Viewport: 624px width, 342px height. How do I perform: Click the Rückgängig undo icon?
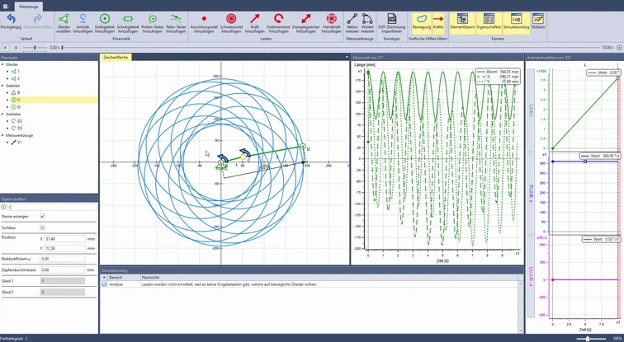pyautogui.click(x=11, y=19)
